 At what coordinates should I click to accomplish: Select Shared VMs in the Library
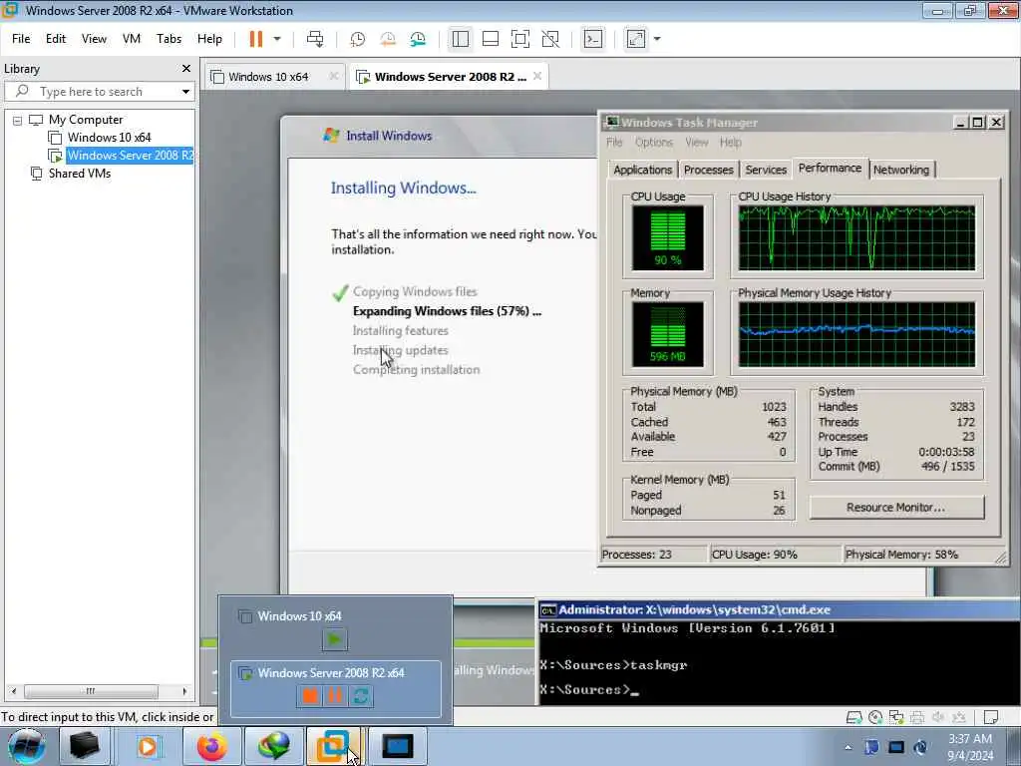pos(80,174)
